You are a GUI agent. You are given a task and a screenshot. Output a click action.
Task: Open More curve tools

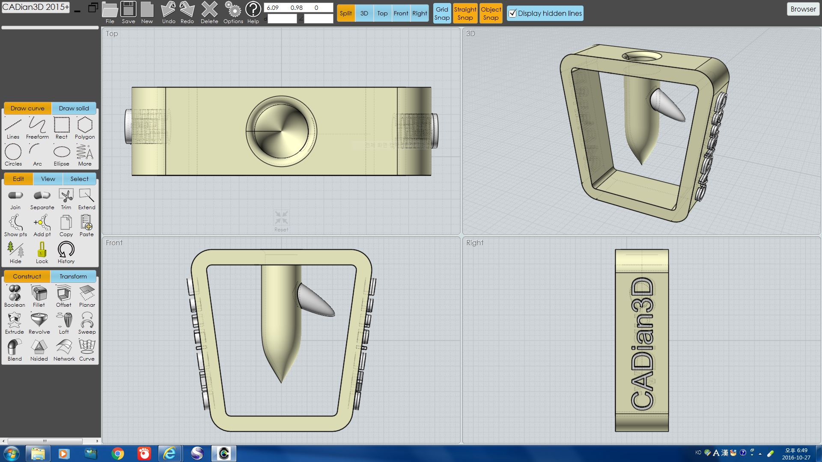(85, 155)
